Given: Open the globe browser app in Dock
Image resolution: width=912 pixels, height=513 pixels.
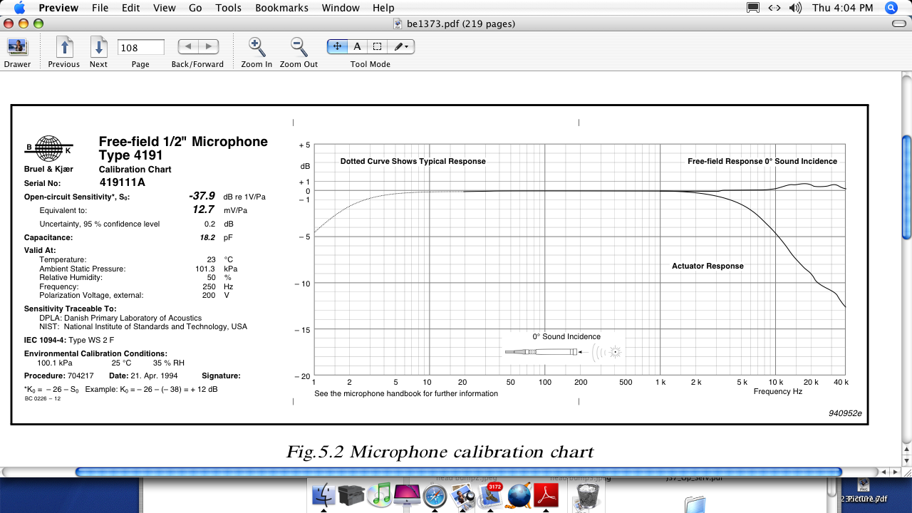Looking at the screenshot, I should 519,495.
